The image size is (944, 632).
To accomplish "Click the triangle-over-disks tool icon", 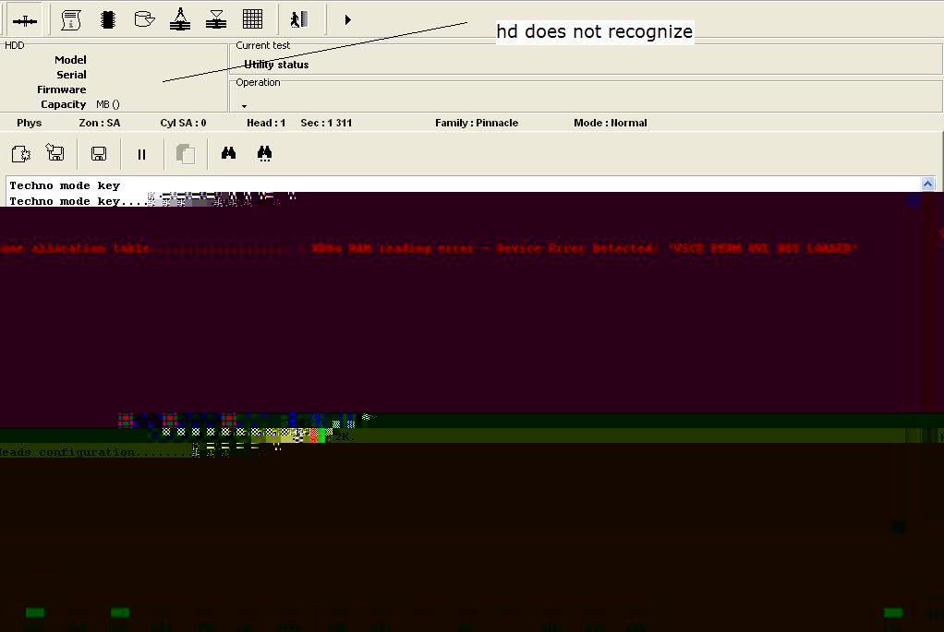I will tap(216, 20).
